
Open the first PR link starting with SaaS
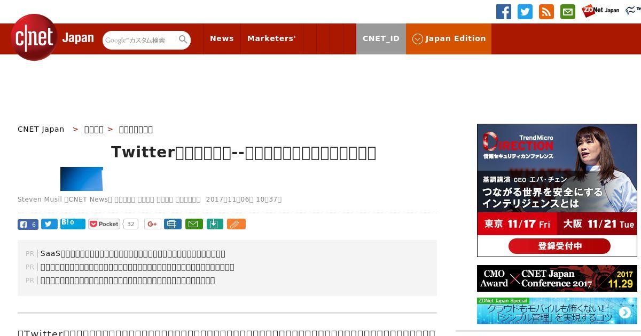coord(132,253)
